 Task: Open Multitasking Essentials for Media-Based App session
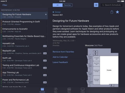pyautogui.click(x=24, y=37)
